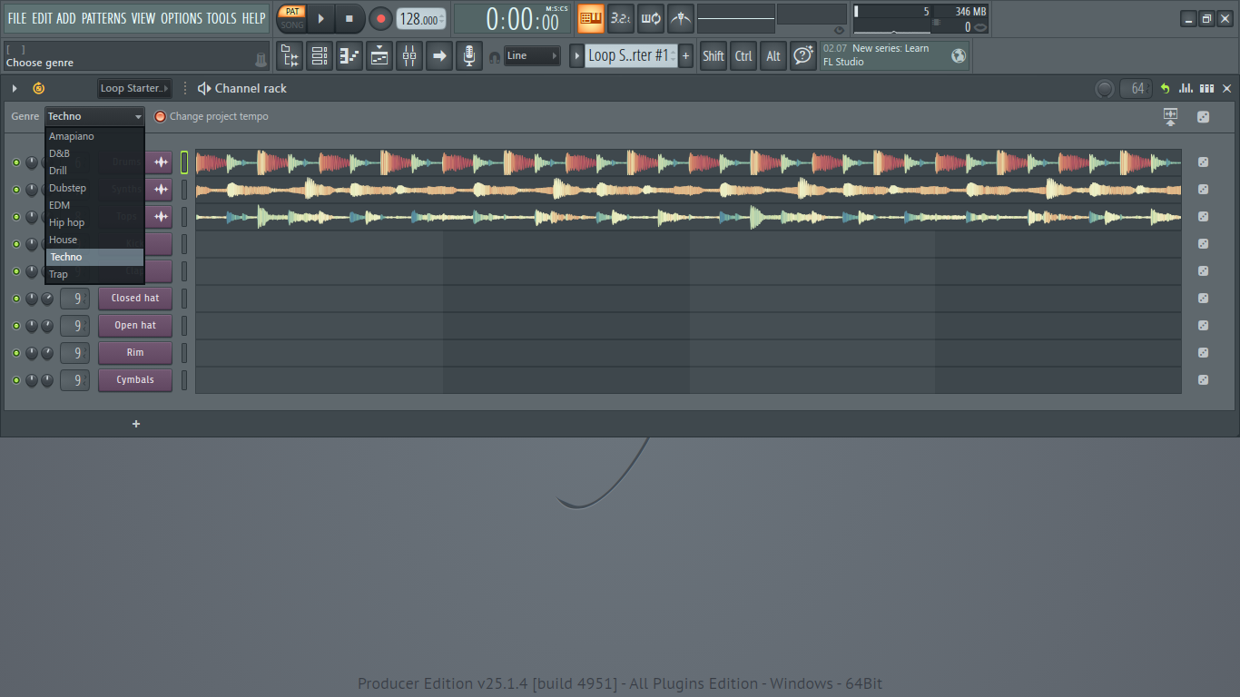The height and width of the screenshot is (697, 1240).
Task: Click the orange loop icon in rack header
Action: [38, 88]
